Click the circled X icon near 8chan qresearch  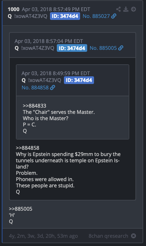tap(134, 236)
